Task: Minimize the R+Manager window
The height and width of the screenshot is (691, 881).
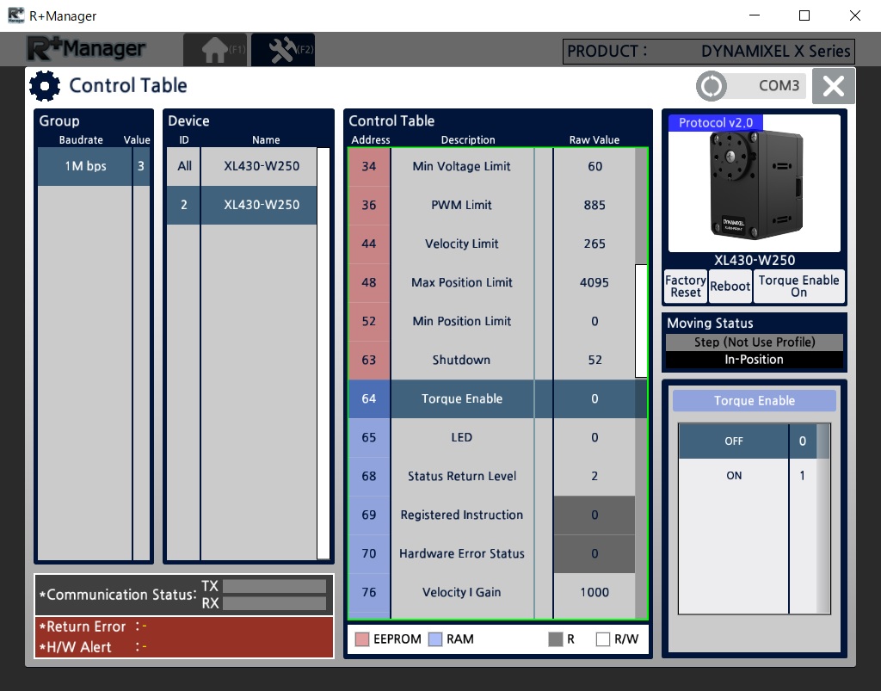Action: tap(755, 15)
